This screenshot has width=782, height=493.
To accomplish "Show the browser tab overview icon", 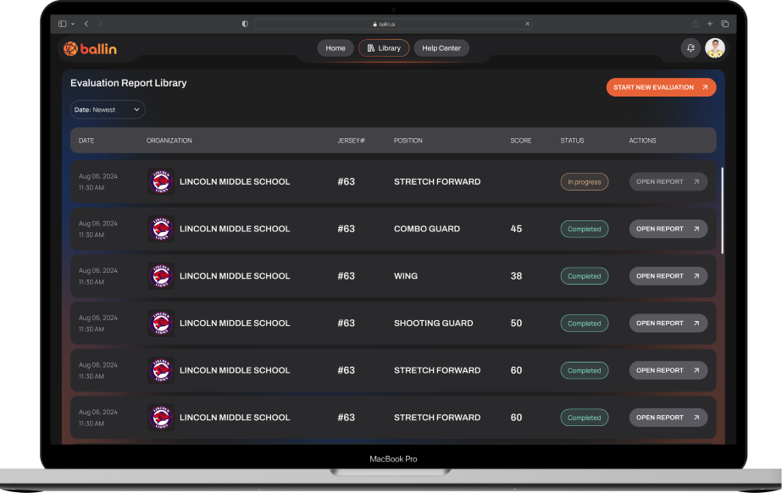I will tap(724, 24).
